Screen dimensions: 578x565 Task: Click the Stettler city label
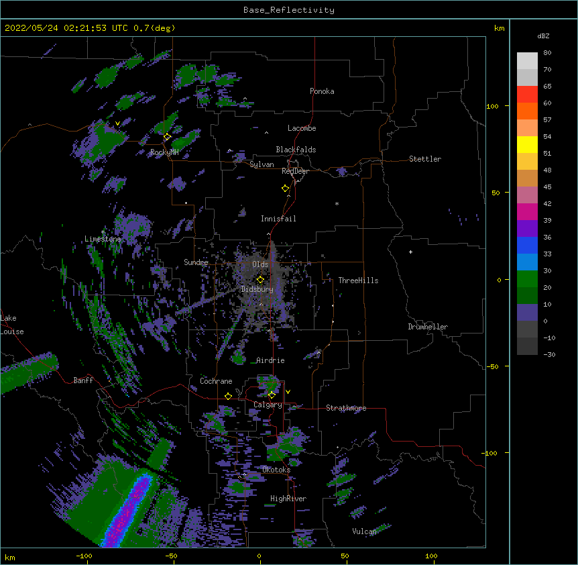pos(425,159)
